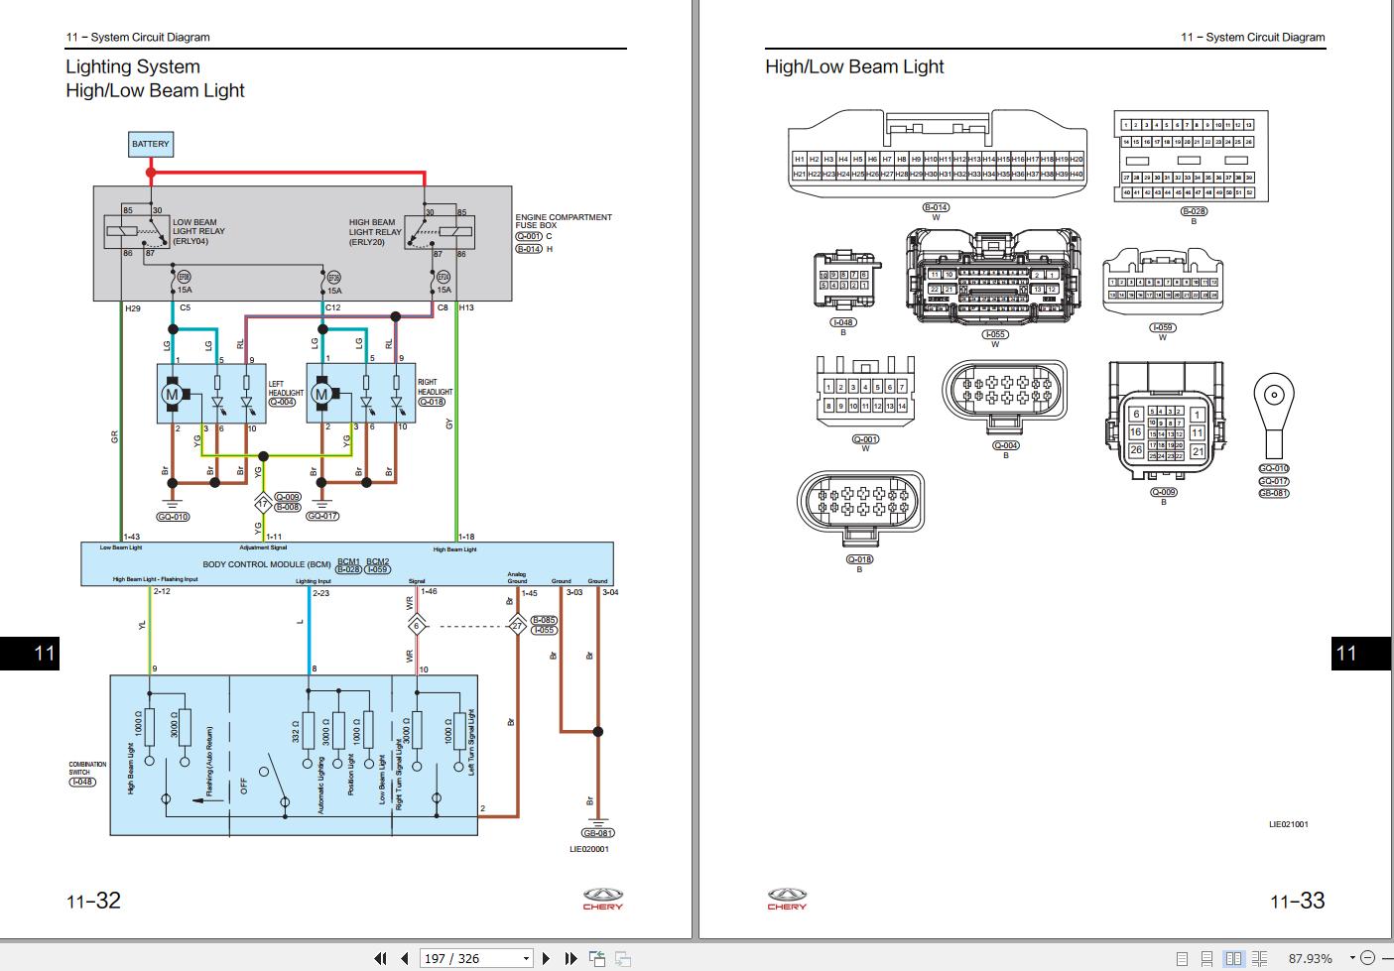Select the two-page continuous view icon
Image resolution: width=1394 pixels, height=971 pixels.
pyautogui.click(x=1262, y=958)
